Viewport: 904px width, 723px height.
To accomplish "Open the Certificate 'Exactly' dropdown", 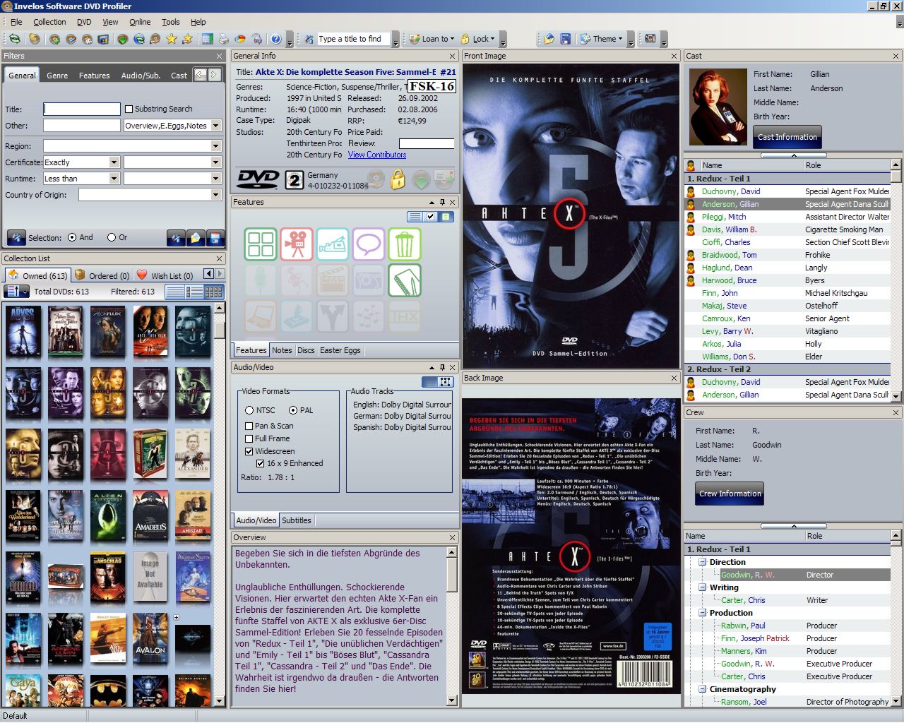I will (x=114, y=162).
